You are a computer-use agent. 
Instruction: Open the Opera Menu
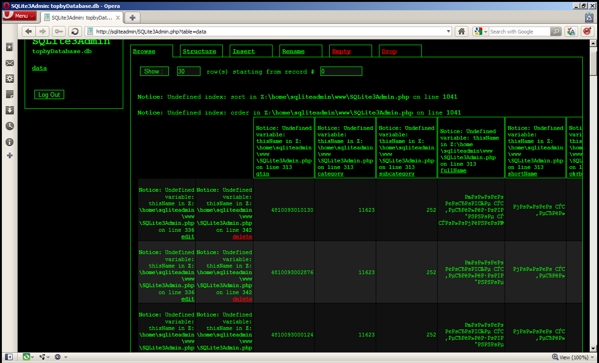click(x=20, y=16)
